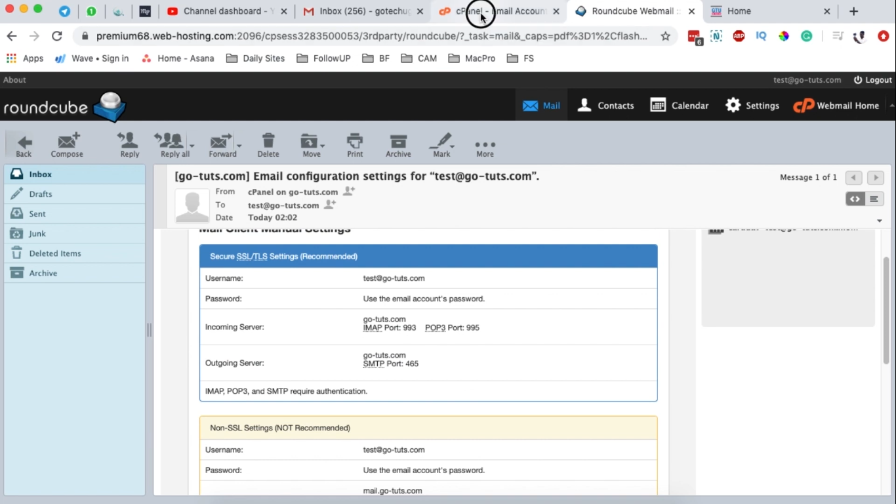Open the color wheel extension
The image size is (896, 504).
784,37
